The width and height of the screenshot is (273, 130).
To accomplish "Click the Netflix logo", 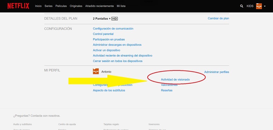I will point(18,6).
